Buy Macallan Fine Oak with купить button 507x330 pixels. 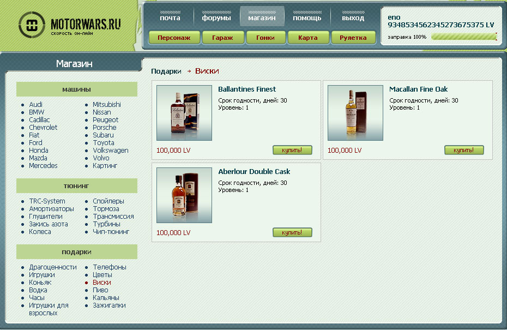464,150
